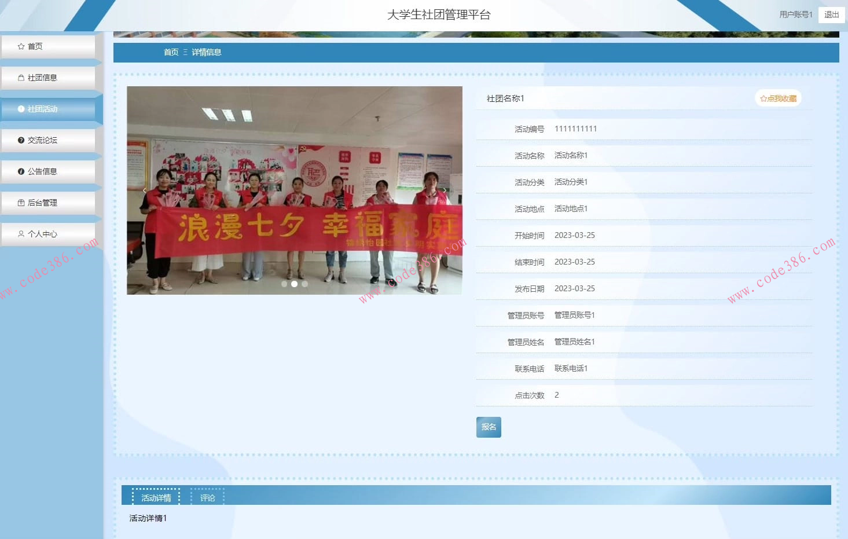This screenshot has height=539, width=848.
Task: Select the middle carousel indicator dot
Action: 294,284
